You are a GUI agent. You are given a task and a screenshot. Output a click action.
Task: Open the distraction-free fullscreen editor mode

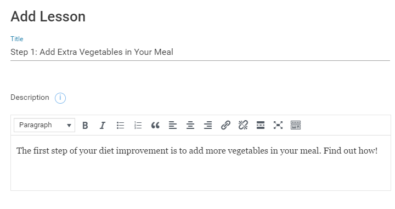[278, 125]
